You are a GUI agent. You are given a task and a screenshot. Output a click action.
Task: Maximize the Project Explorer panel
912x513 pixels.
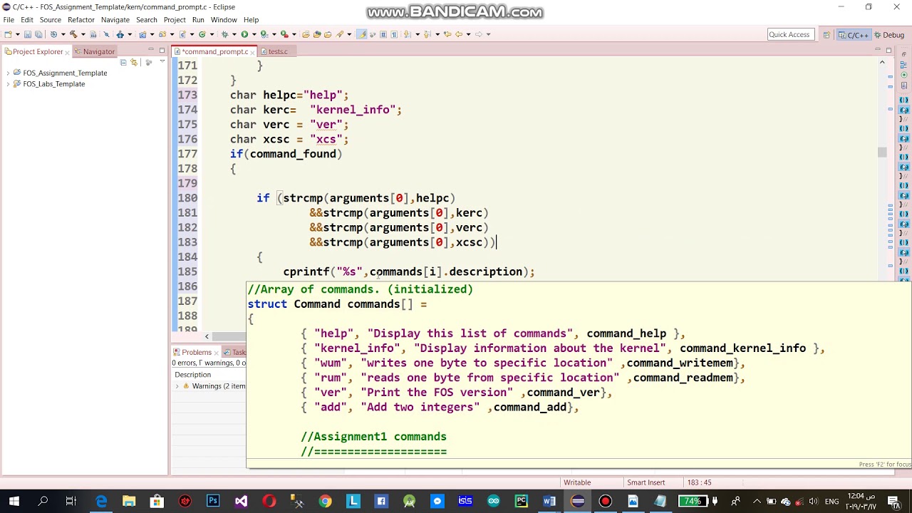(162, 51)
